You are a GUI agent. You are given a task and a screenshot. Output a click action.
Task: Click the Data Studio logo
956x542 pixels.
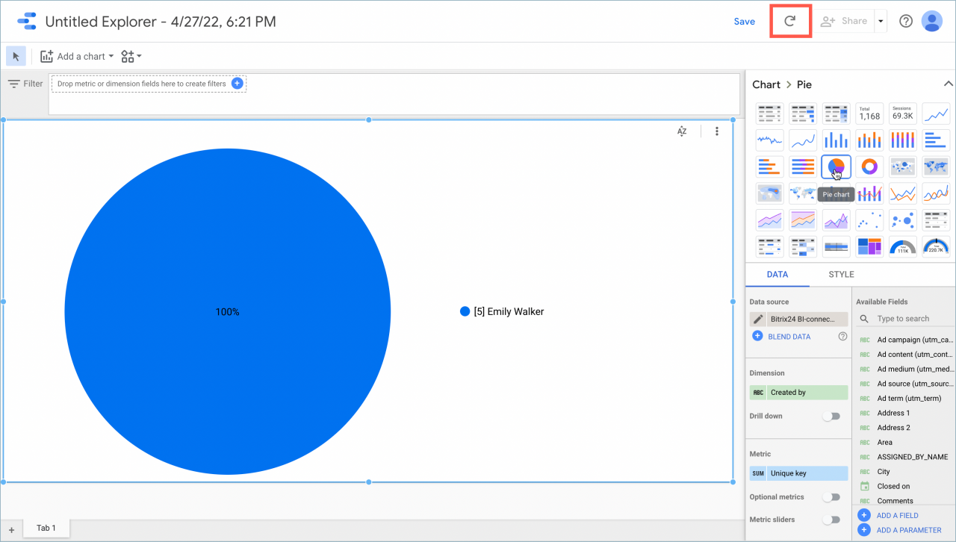[x=27, y=22]
